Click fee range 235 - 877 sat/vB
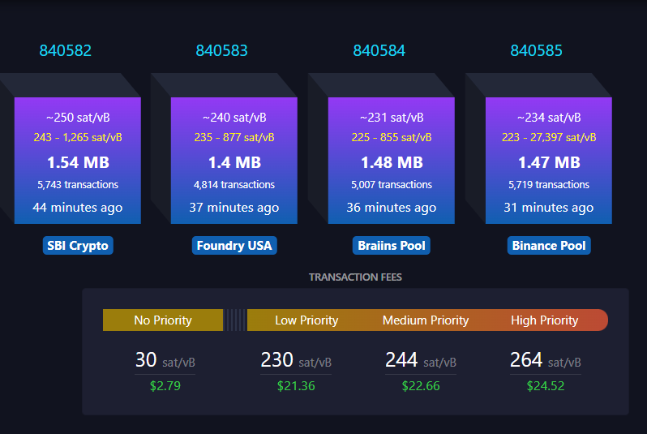 [234, 138]
